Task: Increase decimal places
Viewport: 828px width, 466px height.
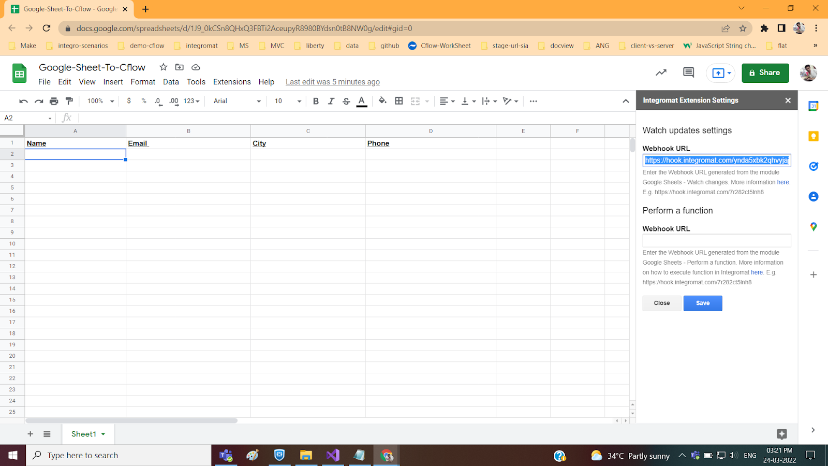Action: pos(174,101)
